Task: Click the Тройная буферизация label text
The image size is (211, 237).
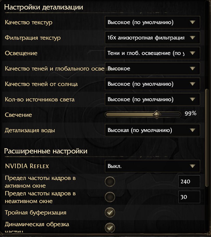Action: click(x=36, y=212)
